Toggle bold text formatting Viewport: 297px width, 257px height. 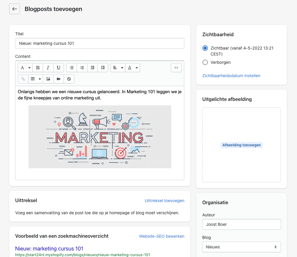(38, 68)
